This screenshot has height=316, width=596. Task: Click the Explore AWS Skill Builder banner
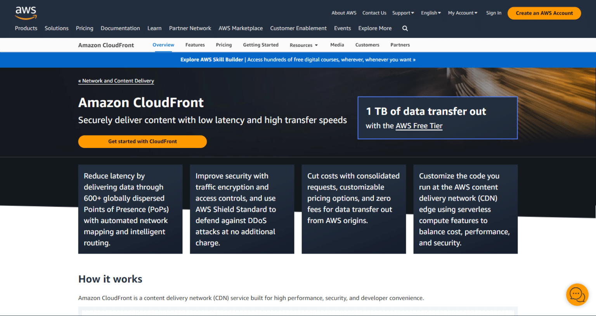[298, 60]
